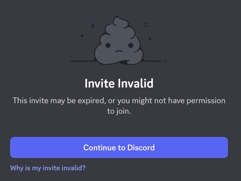This screenshot has width=241, height=181.
Task: Click the poop's frowning mouth
Action: 119,51
